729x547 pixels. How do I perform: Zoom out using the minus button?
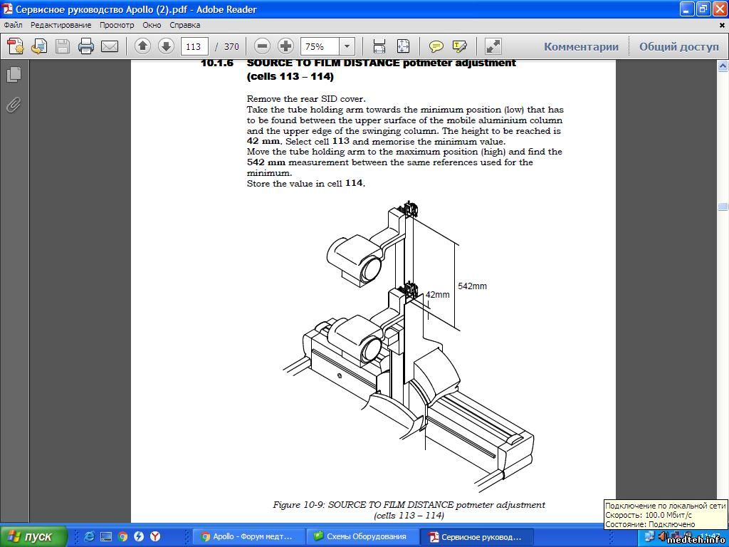coord(262,46)
